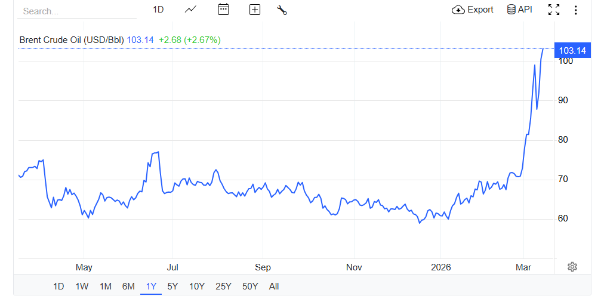The height and width of the screenshot is (302, 604).
Task: Open chart settings gear icon
Action: point(572,266)
